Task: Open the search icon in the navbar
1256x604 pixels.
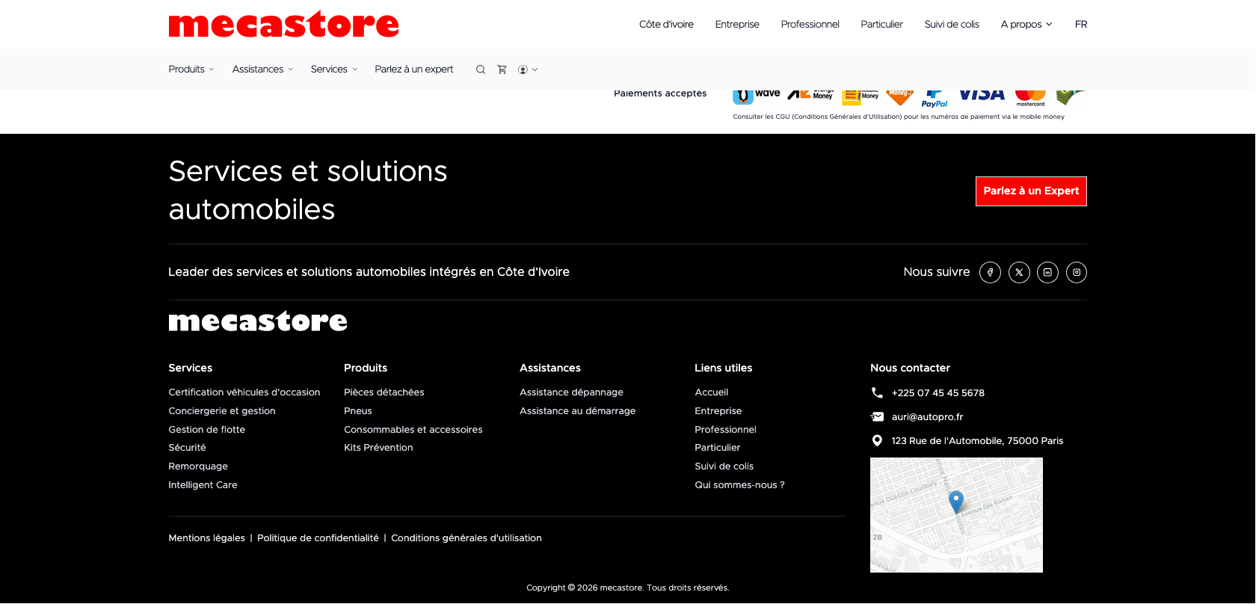Action: 481,70
